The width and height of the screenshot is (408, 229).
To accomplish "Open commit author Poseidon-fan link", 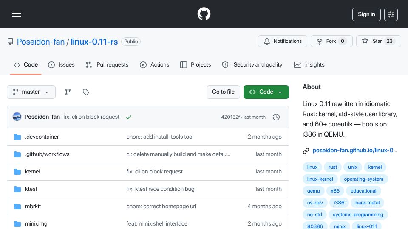I will (42, 117).
